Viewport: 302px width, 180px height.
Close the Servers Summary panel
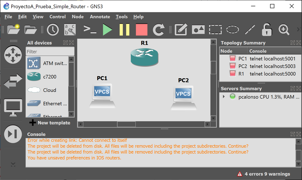coord(298,88)
